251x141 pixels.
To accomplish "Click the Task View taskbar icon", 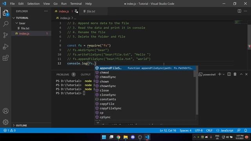I will (x=111, y=137).
